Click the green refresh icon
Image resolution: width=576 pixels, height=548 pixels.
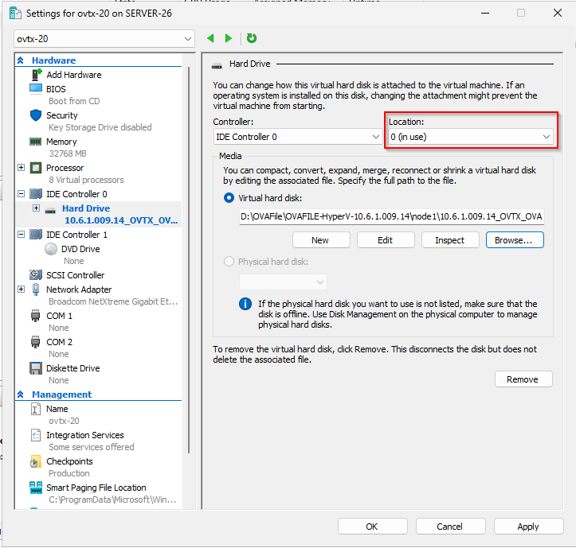(x=252, y=38)
